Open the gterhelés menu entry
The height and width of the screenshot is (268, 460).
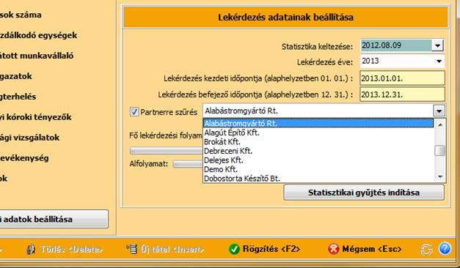18,97
